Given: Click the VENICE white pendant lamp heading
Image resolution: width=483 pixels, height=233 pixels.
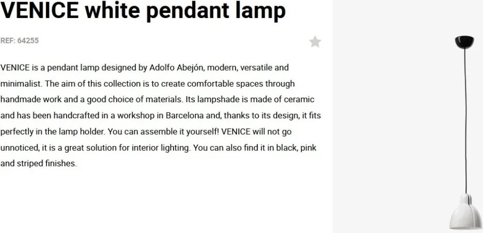Looking at the screenshot, I should tap(143, 11).
